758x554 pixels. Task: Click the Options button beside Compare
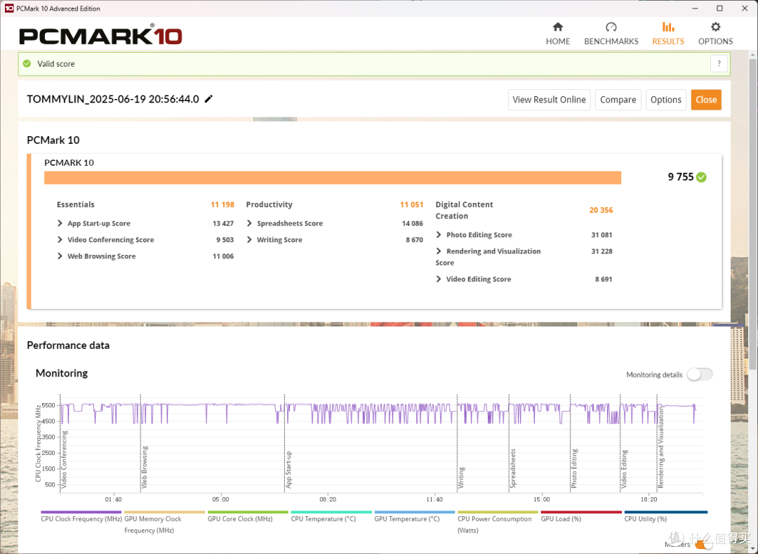tap(665, 100)
